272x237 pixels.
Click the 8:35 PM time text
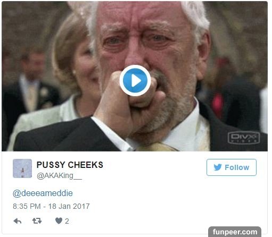pyautogui.click(x=27, y=206)
